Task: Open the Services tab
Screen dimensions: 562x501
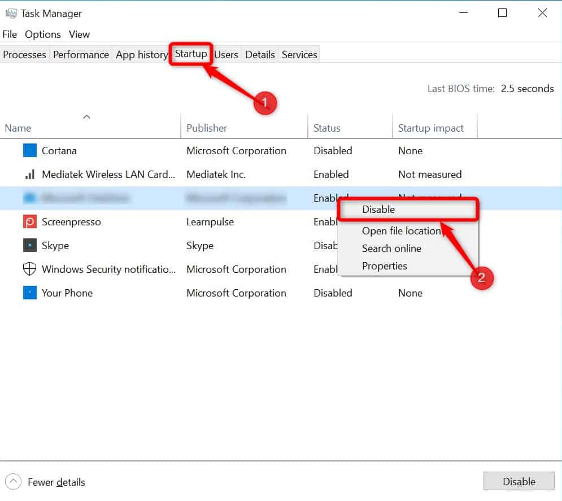Action: pos(299,54)
